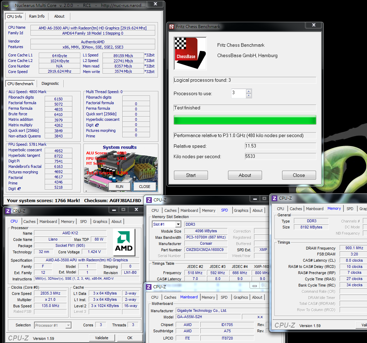The height and width of the screenshot is (343, 367).
Task: Click the Close button in Fritz Chess
Action: coord(299,175)
